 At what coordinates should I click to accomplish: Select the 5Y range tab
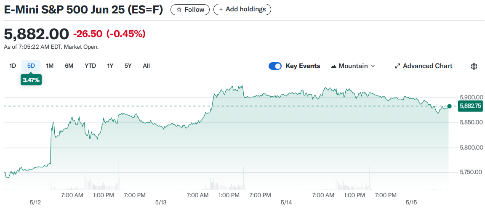click(128, 66)
